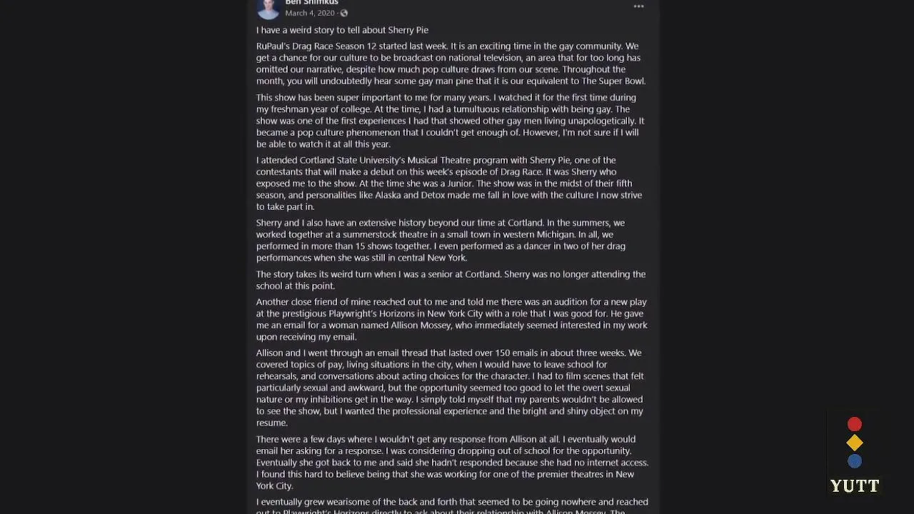Click paragraph starting 'The story takes its weird turn'
Image resolution: width=914 pixels, height=514 pixels.
coord(450,280)
